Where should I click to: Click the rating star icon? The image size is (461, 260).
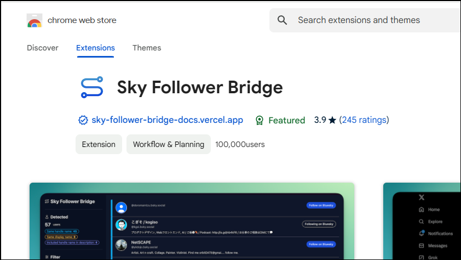coord(332,120)
